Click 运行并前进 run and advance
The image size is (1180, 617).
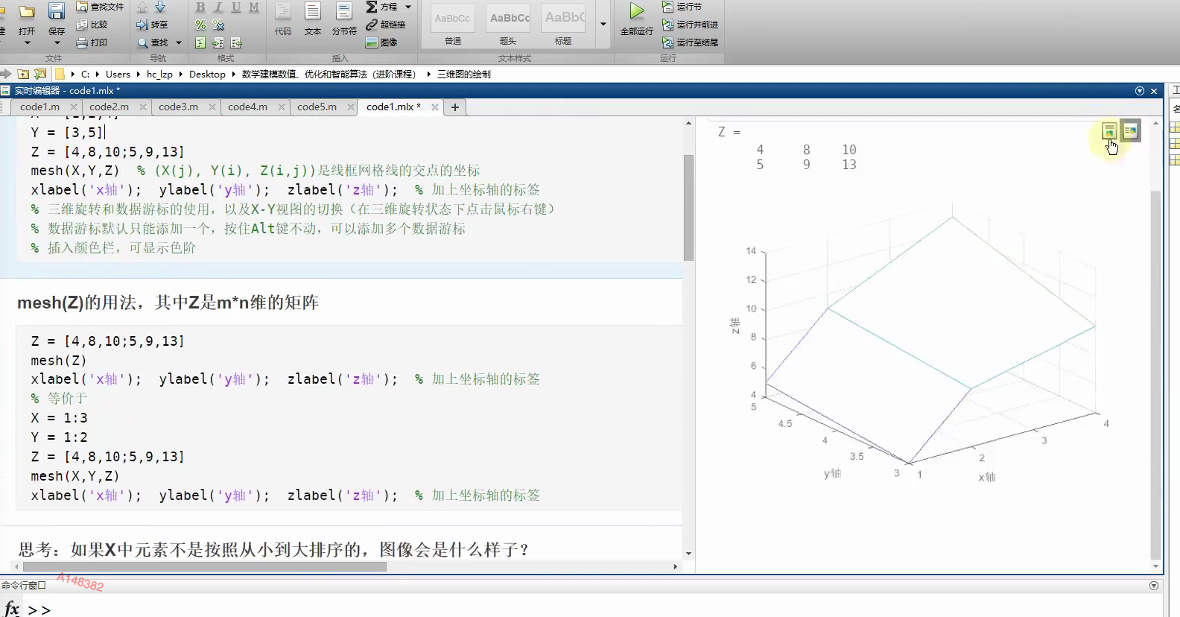tap(691, 25)
